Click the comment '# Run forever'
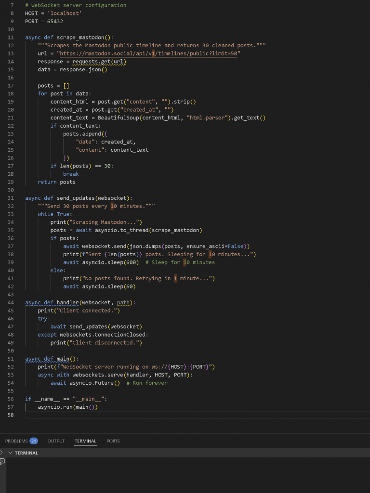 pyautogui.click(x=147, y=383)
